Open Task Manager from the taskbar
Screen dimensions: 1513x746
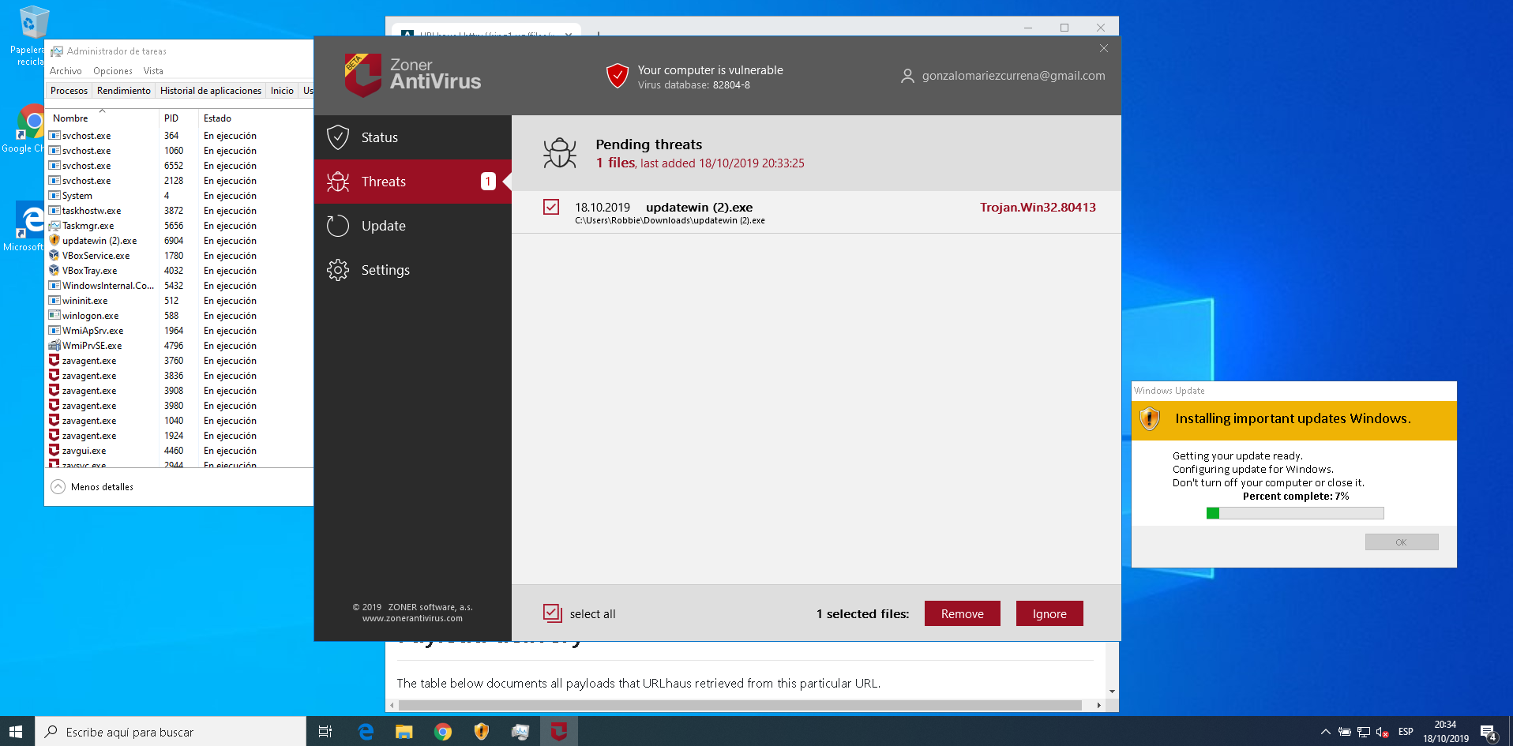pos(520,732)
